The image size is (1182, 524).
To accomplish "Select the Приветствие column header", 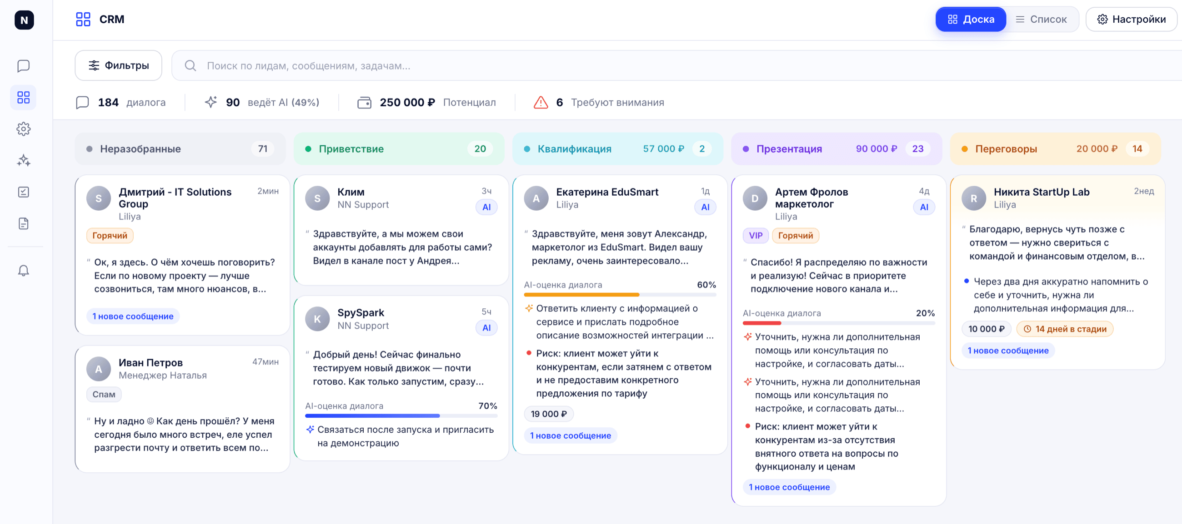I will 399,148.
